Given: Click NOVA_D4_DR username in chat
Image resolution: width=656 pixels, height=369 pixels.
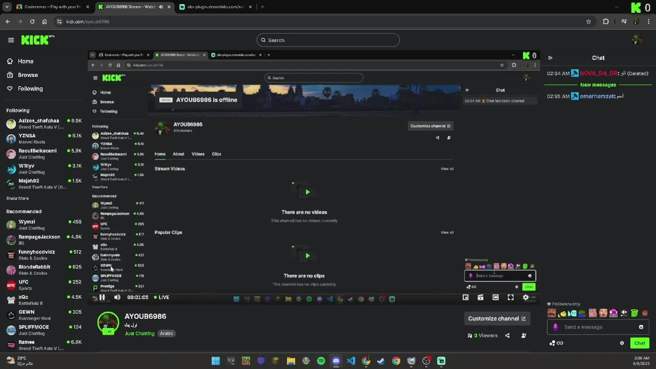Looking at the screenshot, I should pyautogui.click(x=599, y=73).
